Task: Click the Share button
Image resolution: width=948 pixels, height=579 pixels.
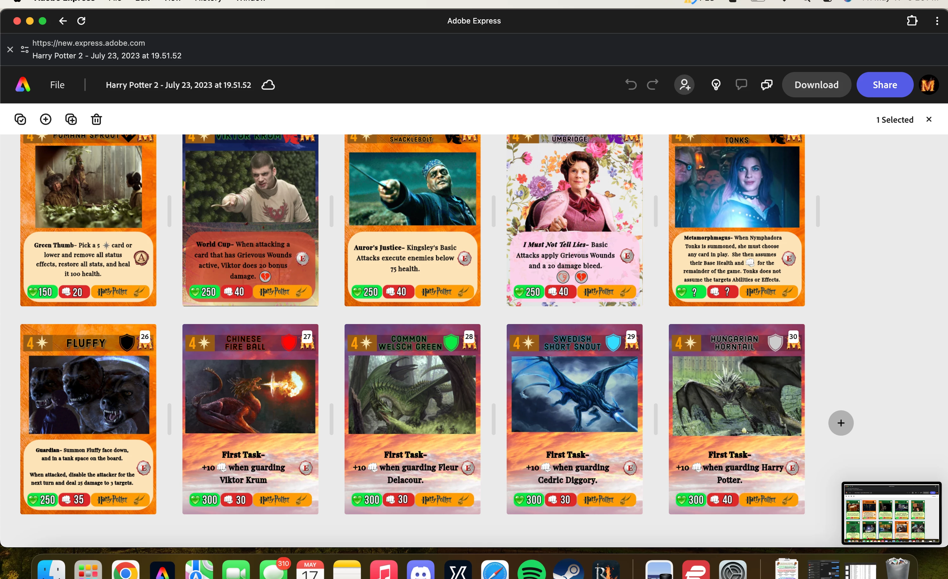Action: pos(885,85)
